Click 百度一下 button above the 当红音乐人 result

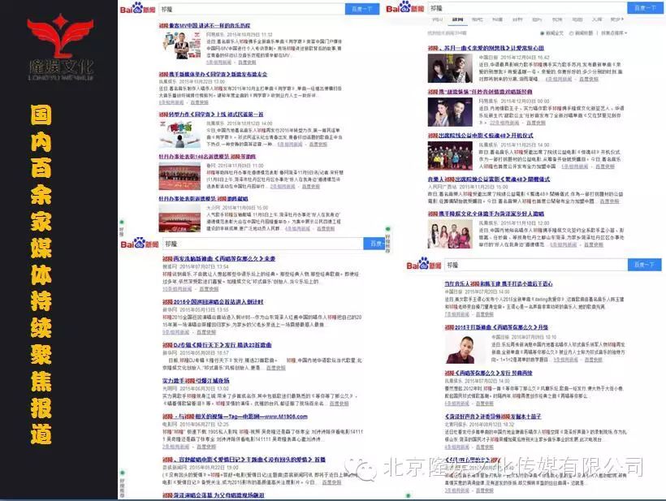[644, 265]
